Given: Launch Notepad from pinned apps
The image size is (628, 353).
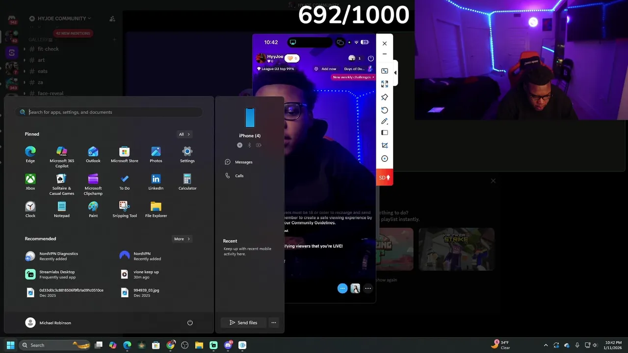Looking at the screenshot, I should click(62, 209).
